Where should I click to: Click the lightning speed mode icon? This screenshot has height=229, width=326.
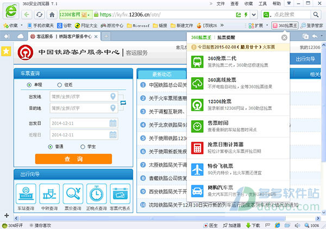click(246, 15)
